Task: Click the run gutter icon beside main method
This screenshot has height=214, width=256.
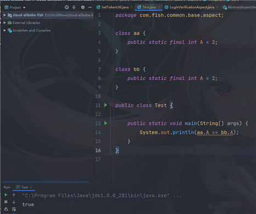Action: pyautogui.click(x=106, y=123)
